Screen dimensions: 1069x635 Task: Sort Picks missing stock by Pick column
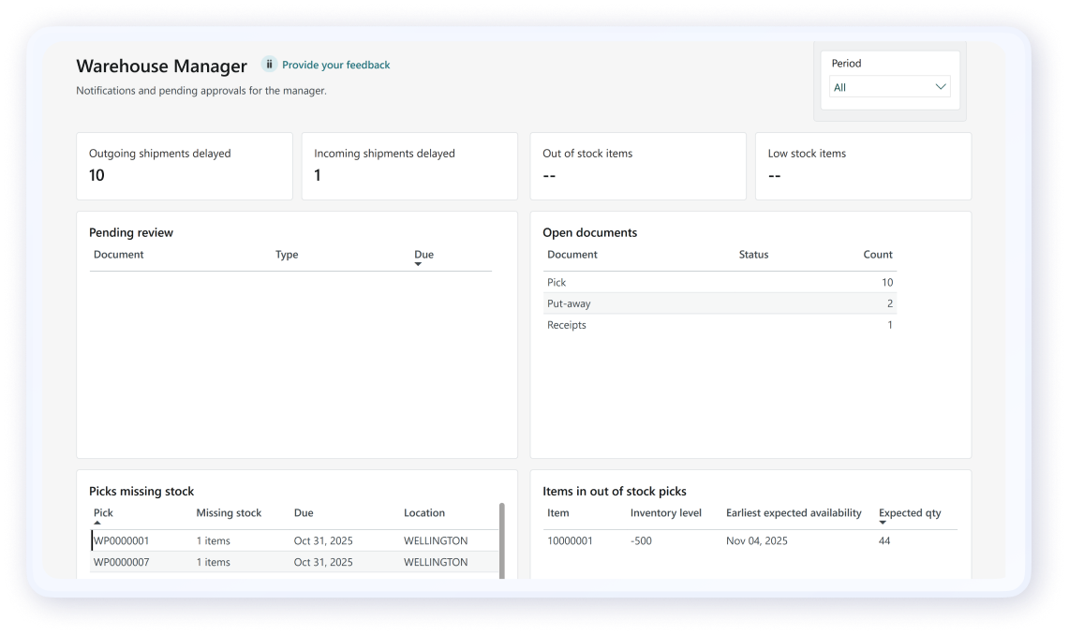pos(103,513)
